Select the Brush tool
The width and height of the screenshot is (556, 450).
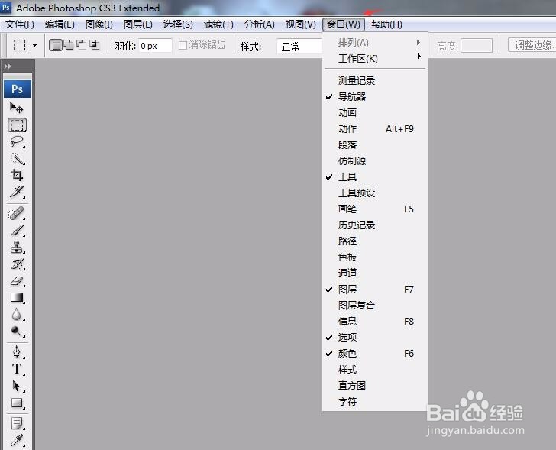click(x=17, y=231)
